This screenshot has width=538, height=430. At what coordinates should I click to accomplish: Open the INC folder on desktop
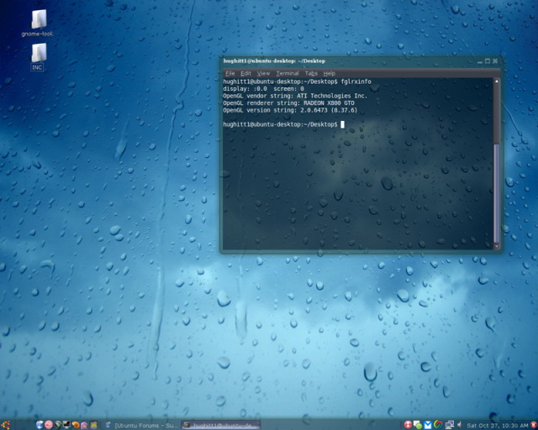[x=38, y=55]
